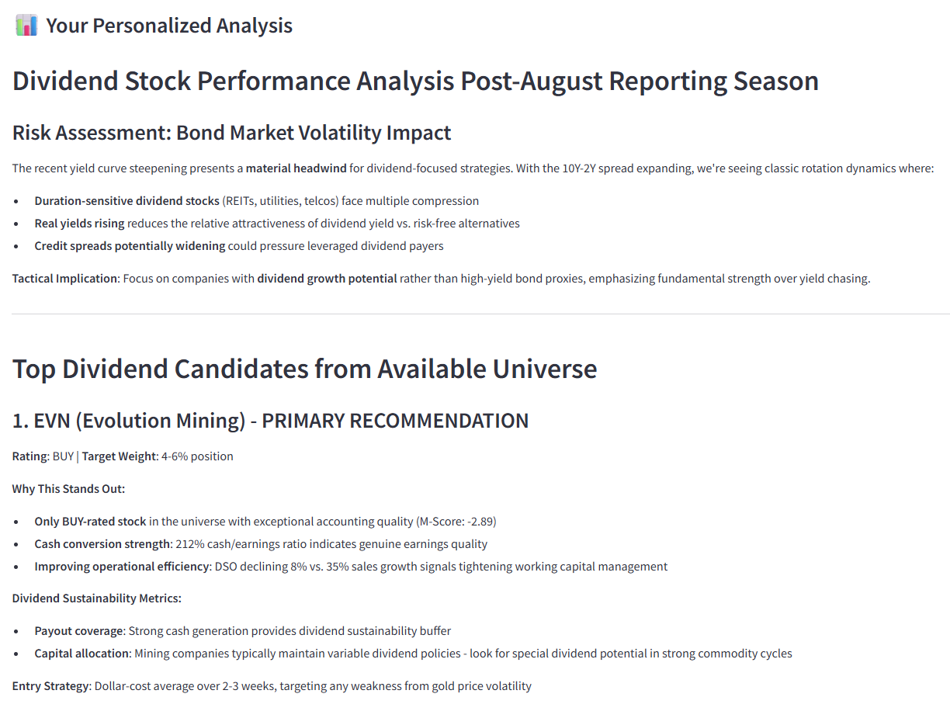This screenshot has width=950, height=718.
Task: Click the "Capital allocation" bullet text
Action: click(x=81, y=654)
